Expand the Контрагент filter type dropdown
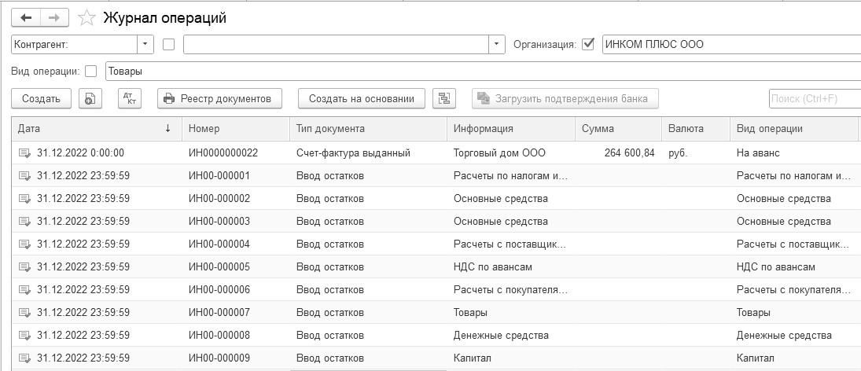The height and width of the screenshot is (371, 861). [145, 44]
